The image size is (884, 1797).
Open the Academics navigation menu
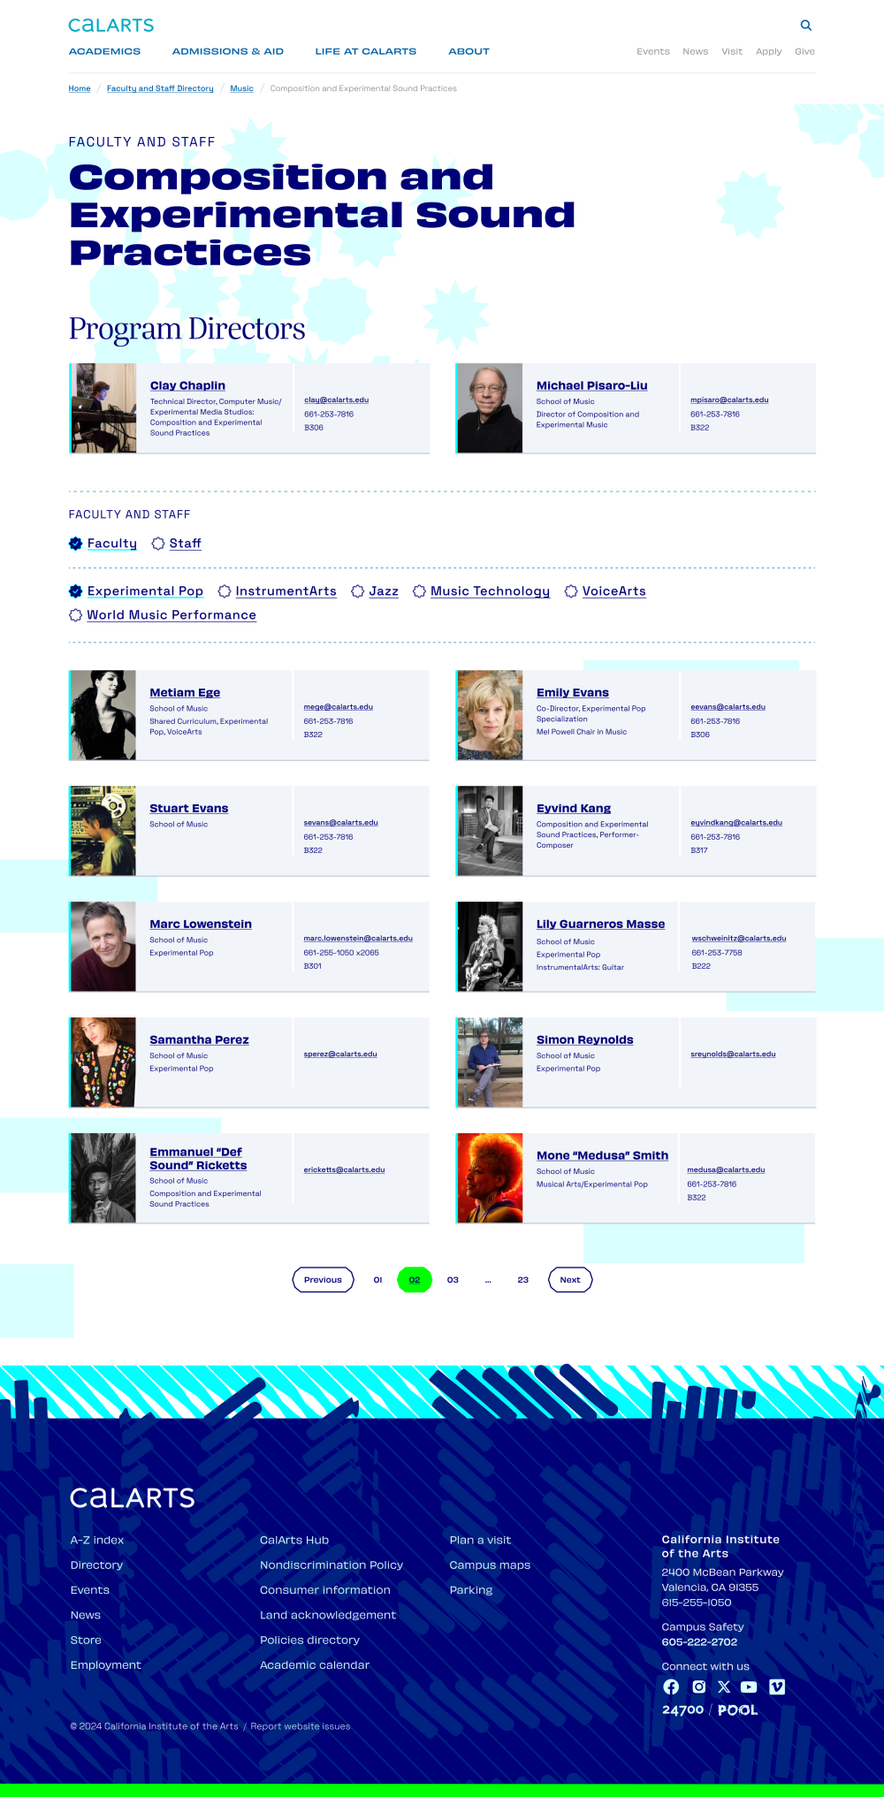104,51
